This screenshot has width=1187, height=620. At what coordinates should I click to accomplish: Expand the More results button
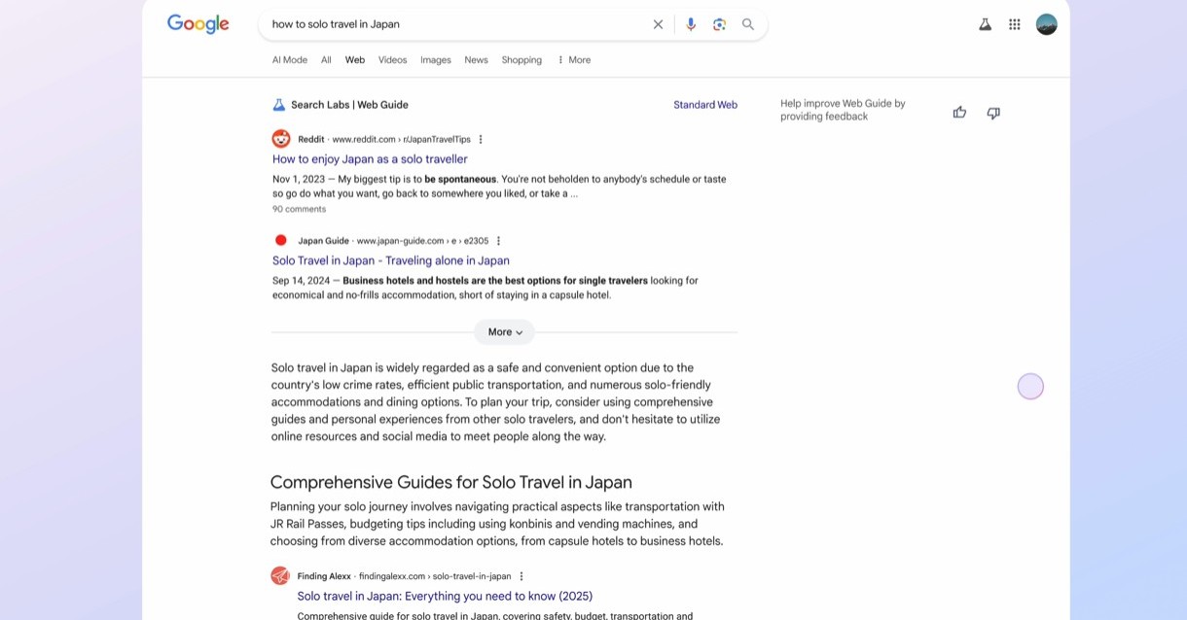(x=504, y=332)
